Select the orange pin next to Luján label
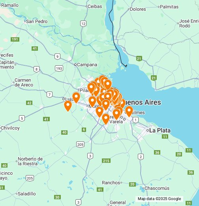 click(76, 97)
